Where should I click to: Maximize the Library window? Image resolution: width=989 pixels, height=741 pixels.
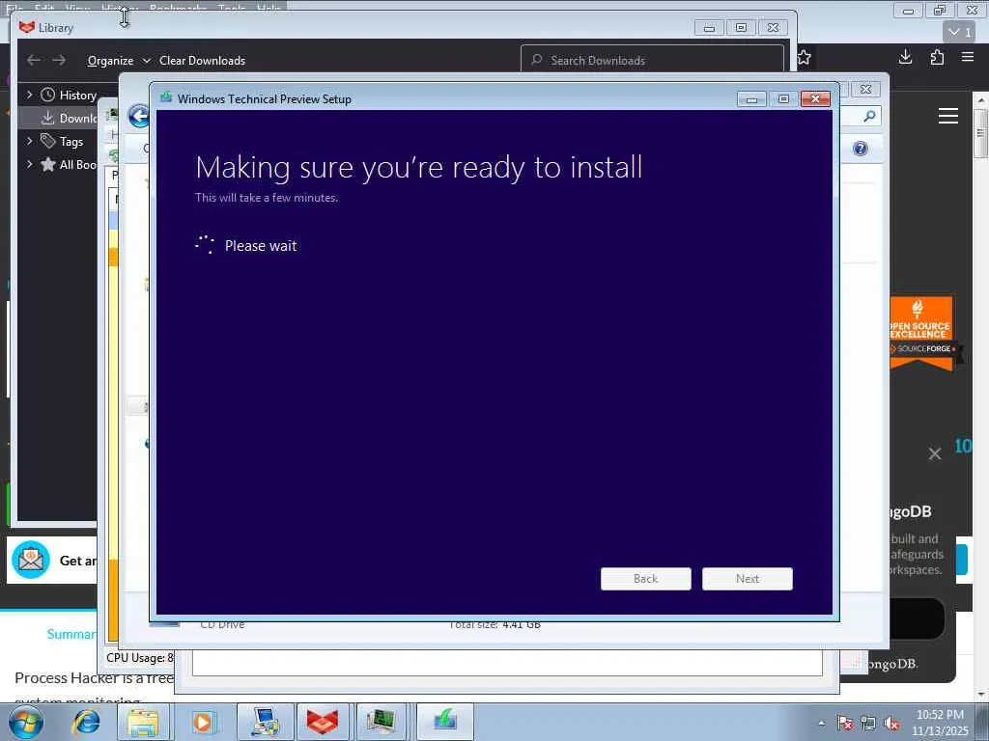click(x=741, y=28)
